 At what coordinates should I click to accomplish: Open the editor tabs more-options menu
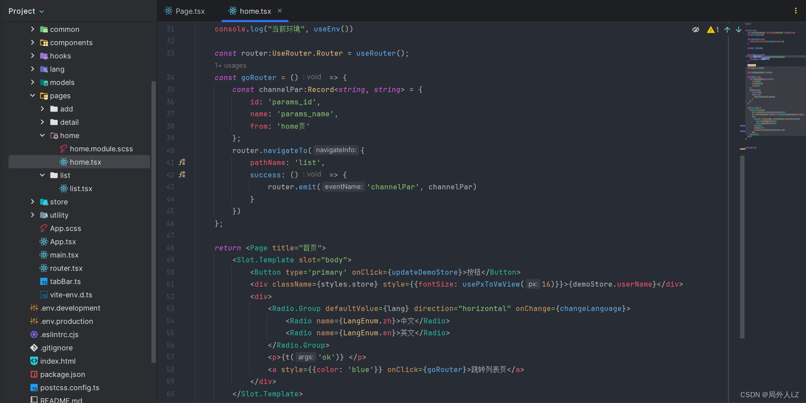[x=795, y=11]
